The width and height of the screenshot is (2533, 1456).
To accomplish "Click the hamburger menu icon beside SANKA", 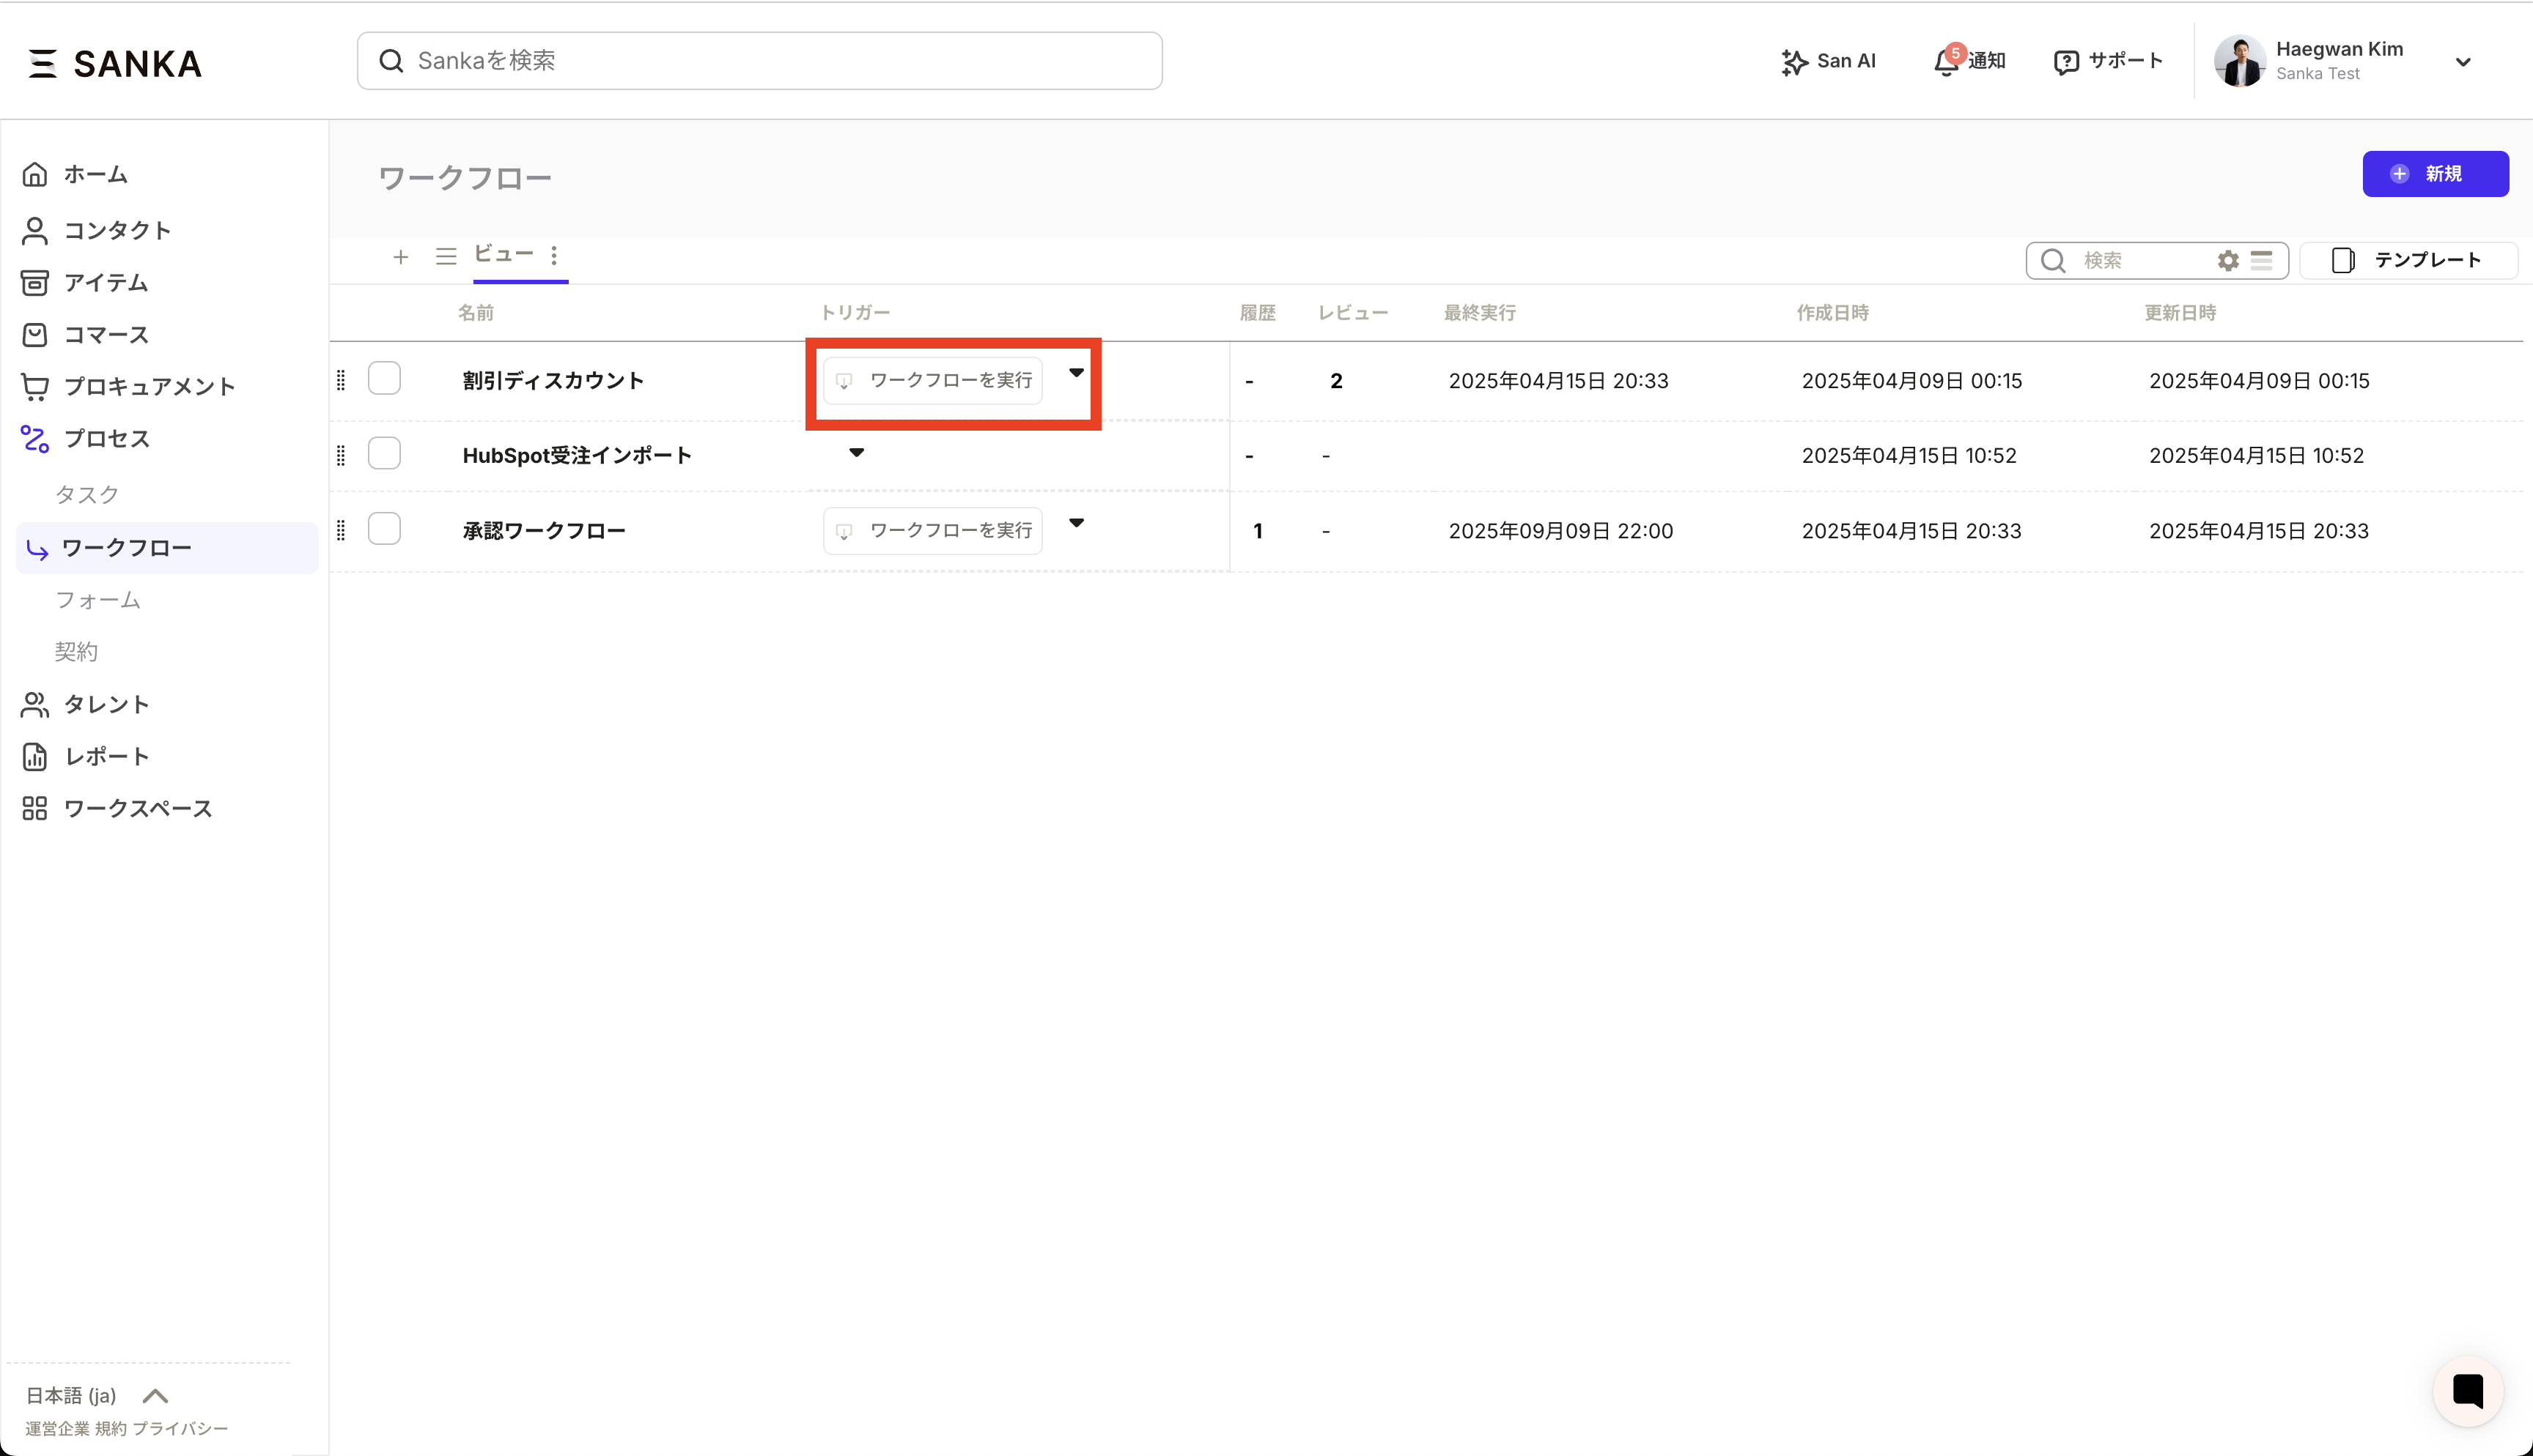I will coord(42,63).
